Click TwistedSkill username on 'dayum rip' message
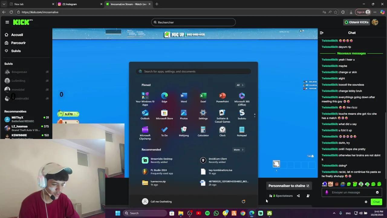387x218 pixels. (x=330, y=47)
